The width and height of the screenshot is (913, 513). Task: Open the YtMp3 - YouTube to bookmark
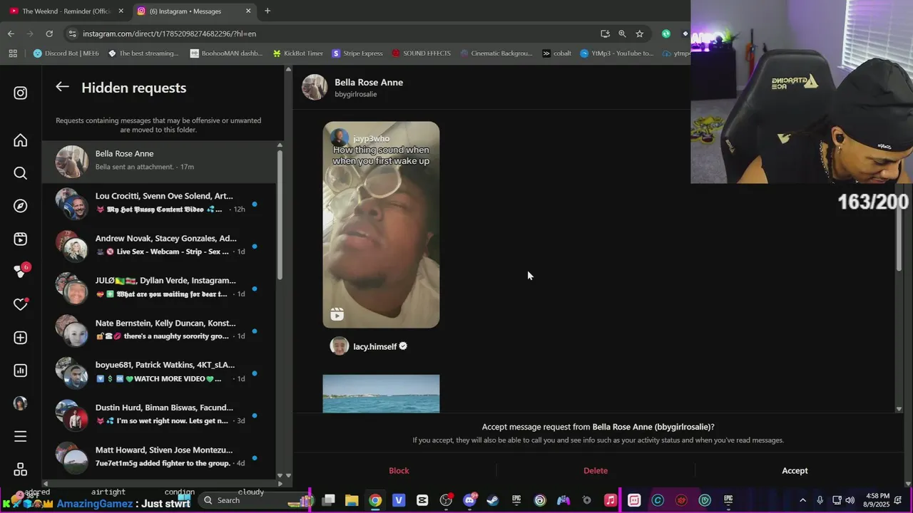click(x=616, y=53)
